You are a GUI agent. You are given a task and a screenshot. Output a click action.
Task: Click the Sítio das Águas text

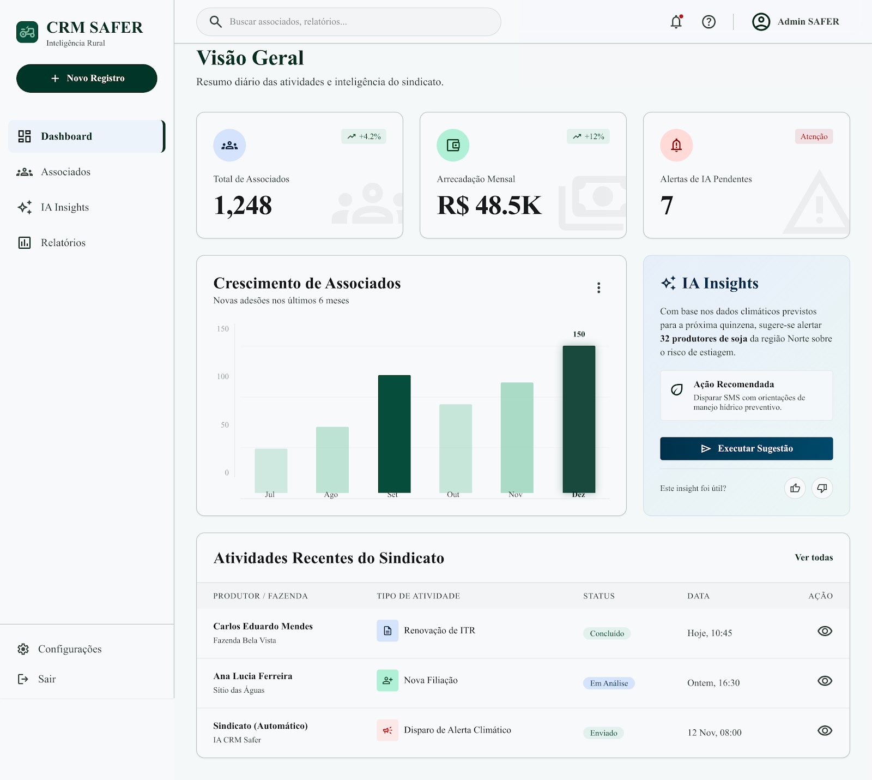pos(239,690)
